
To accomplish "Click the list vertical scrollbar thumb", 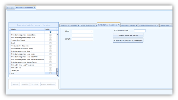I will (57, 71).
